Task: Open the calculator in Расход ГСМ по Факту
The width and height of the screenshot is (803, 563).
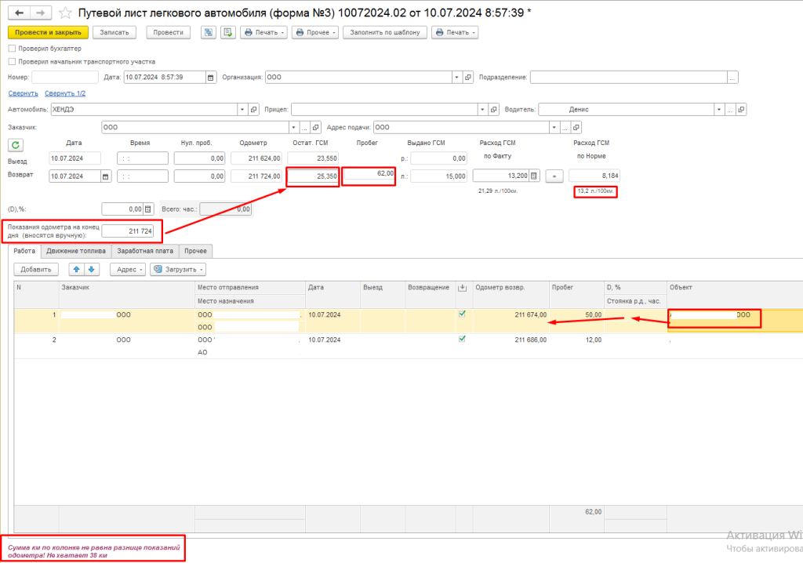Action: (533, 176)
